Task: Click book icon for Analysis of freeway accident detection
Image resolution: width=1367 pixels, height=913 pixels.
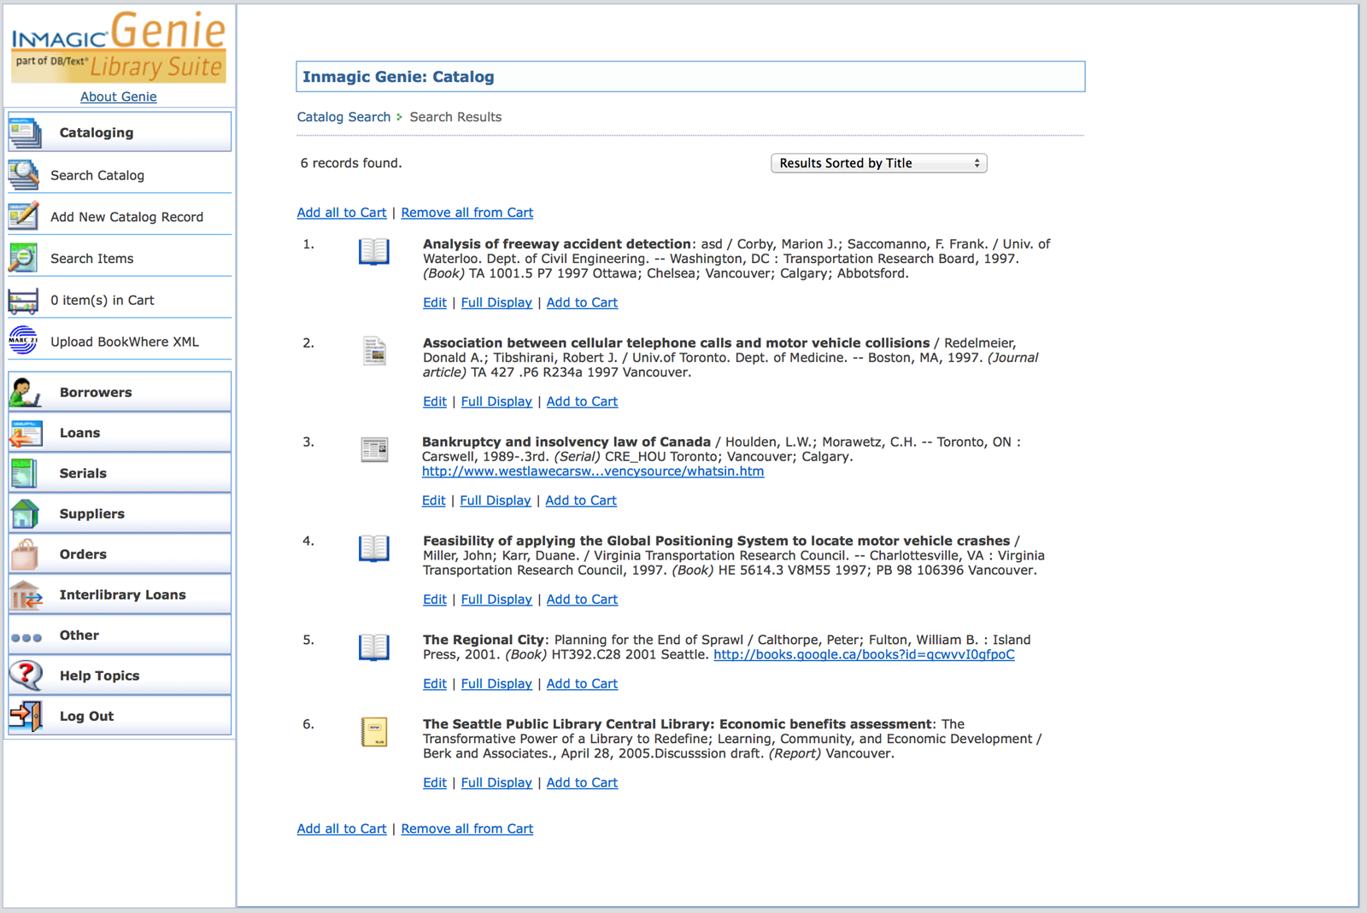Action: [374, 252]
